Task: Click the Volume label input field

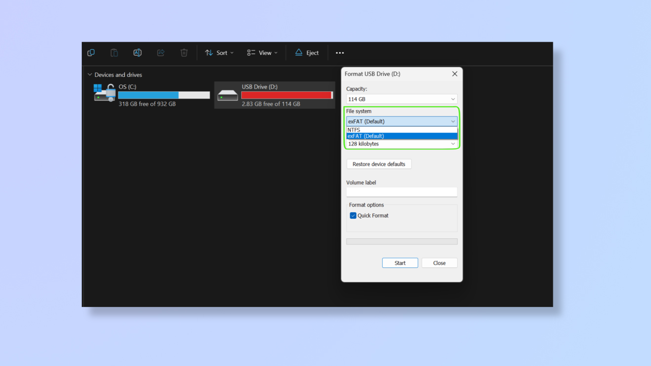Action: coord(401,192)
